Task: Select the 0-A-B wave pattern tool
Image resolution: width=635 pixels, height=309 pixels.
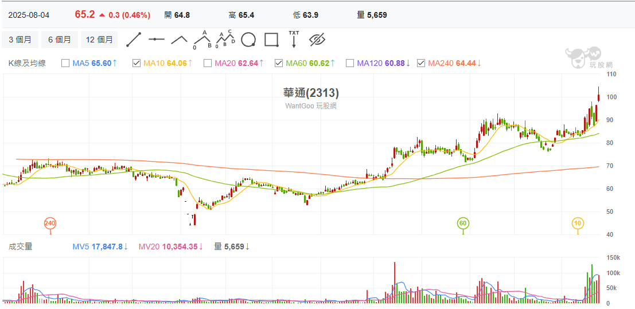Action: tap(202, 40)
